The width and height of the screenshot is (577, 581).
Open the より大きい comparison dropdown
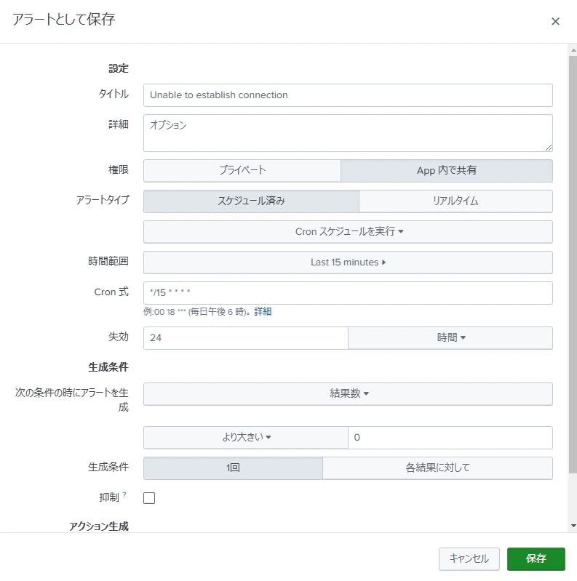pos(245,438)
